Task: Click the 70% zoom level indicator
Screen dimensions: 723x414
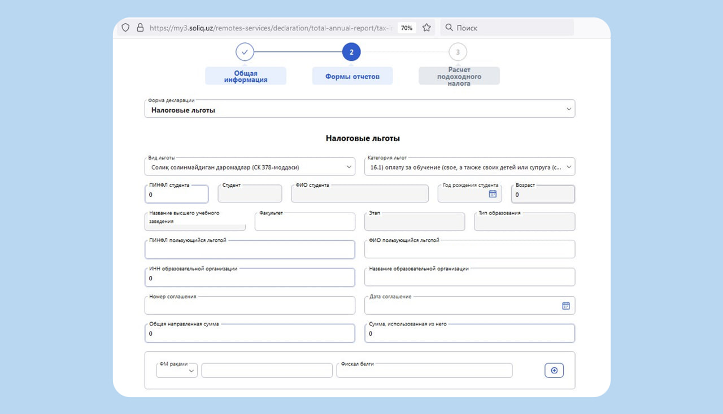Action: click(x=406, y=28)
